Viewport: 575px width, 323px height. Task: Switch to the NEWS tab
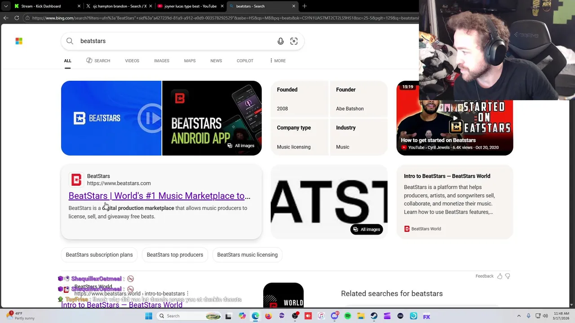coord(216,61)
